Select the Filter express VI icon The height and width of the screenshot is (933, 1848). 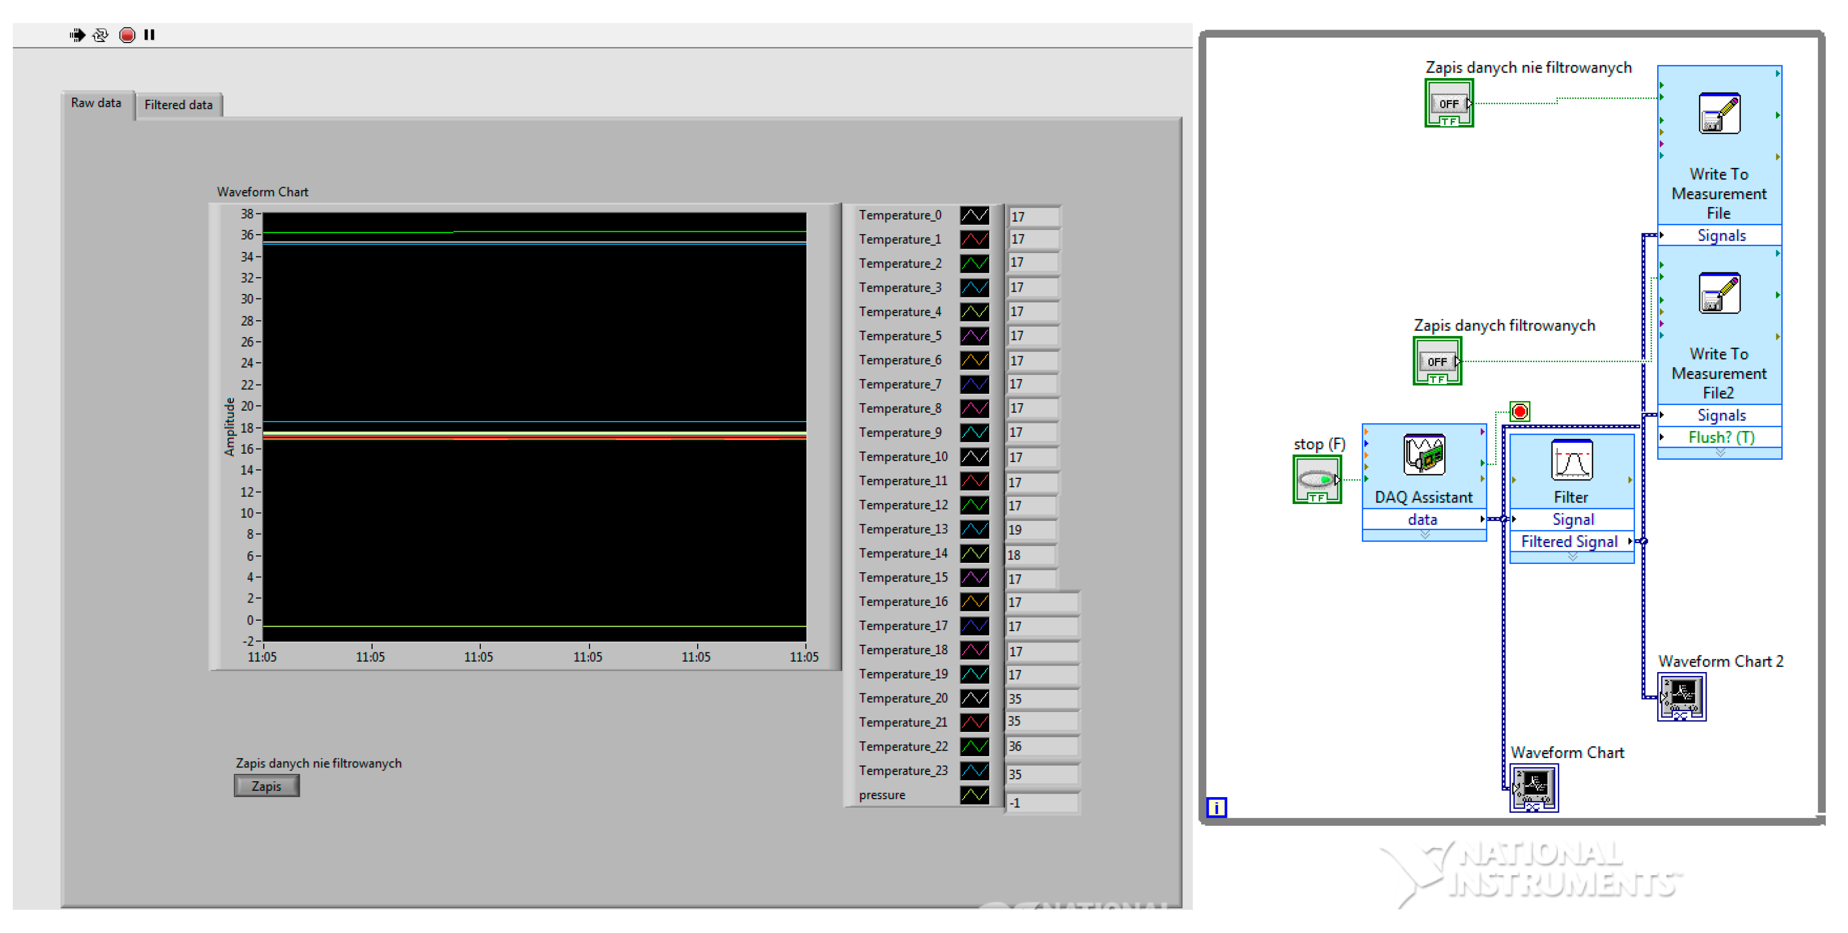(x=1571, y=460)
